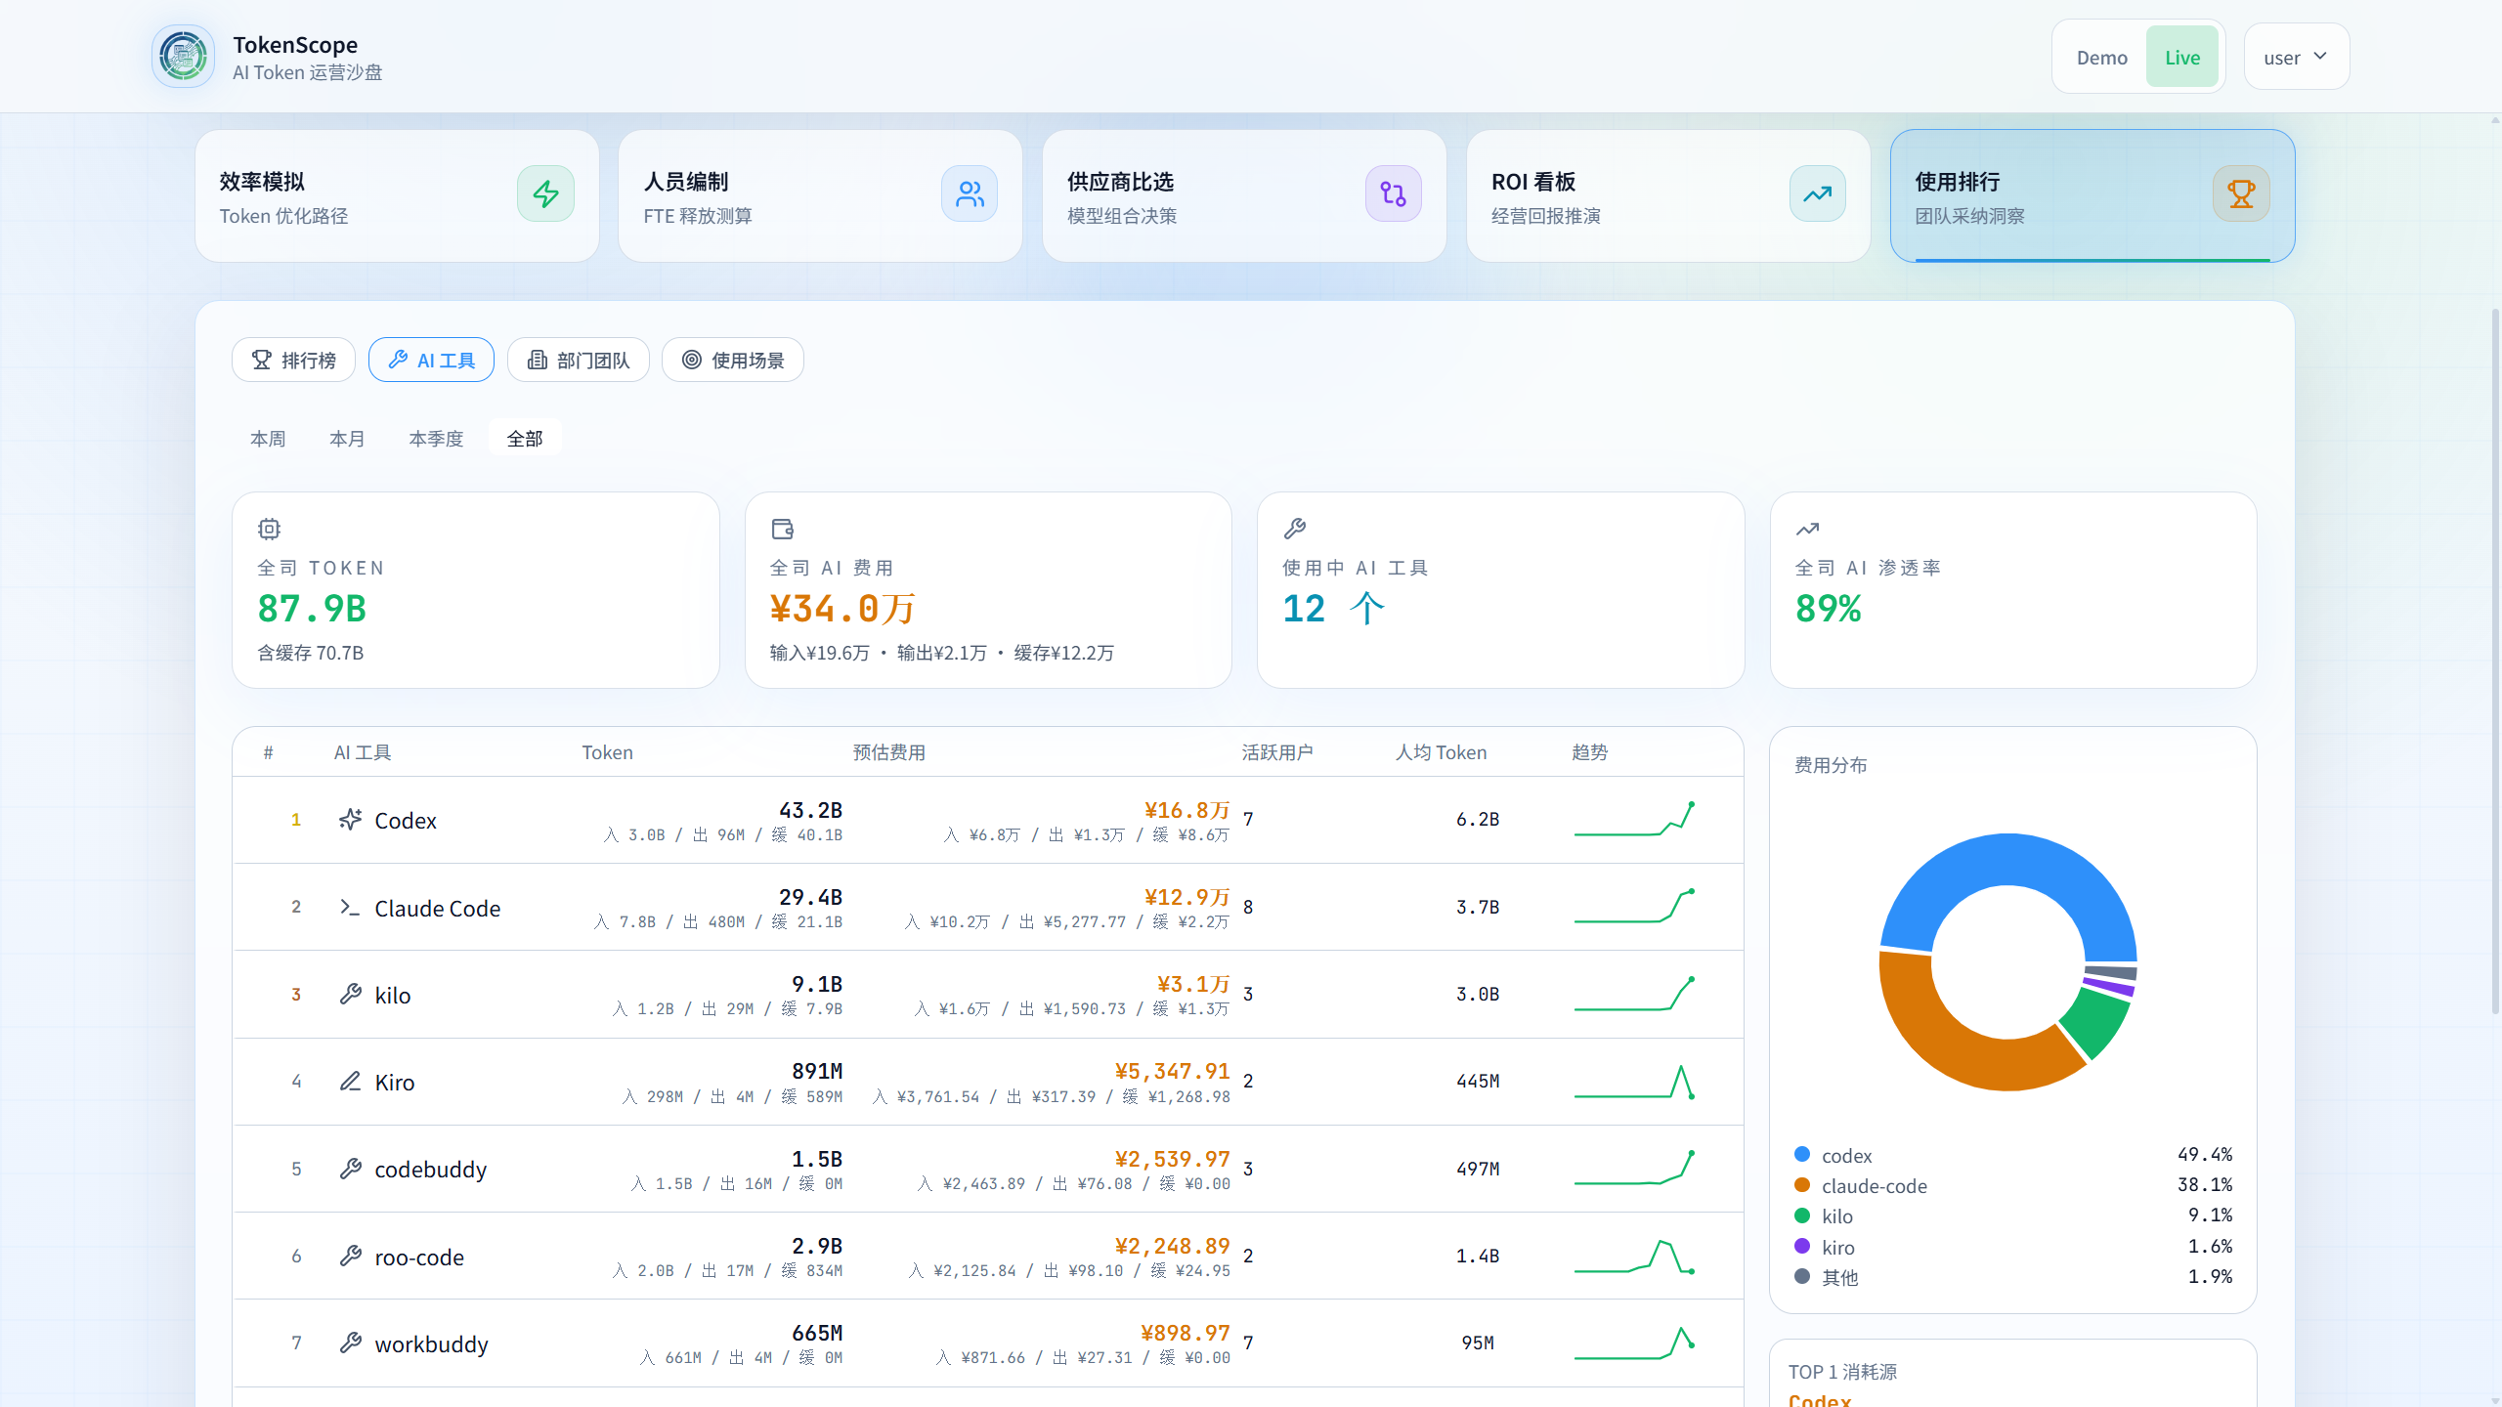Click the green kilo legend dot
Screen dimensions: 2502x1407
tap(1802, 1215)
